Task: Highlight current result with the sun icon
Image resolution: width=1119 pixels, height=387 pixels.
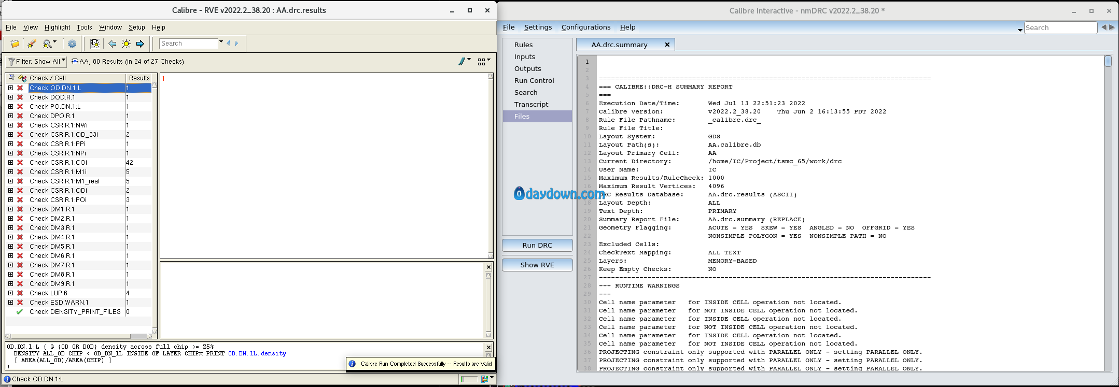Action: pyautogui.click(x=126, y=44)
